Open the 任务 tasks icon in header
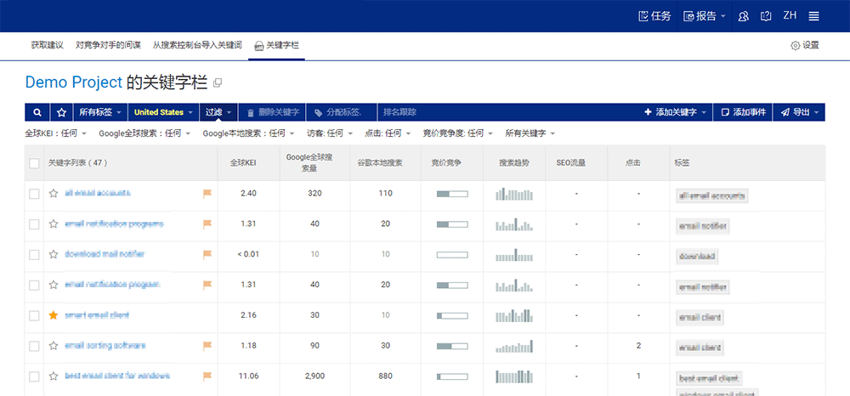This screenshot has height=396, width=850. [654, 16]
